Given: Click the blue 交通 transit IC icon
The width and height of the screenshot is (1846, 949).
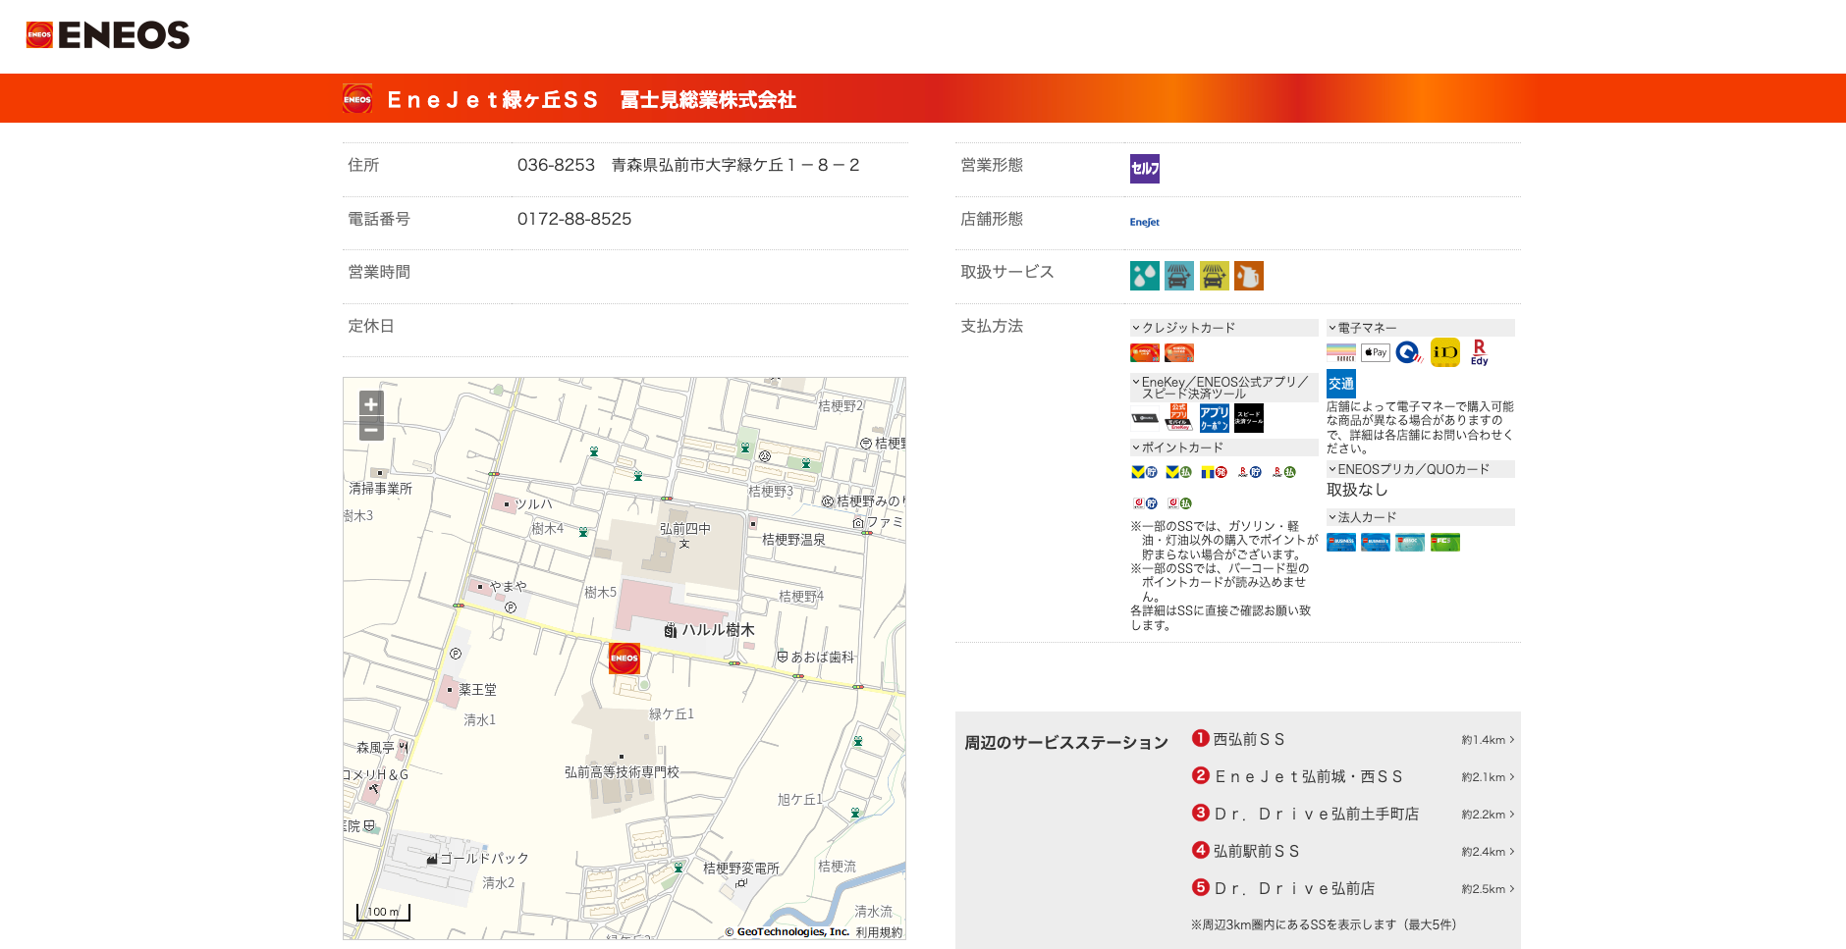Looking at the screenshot, I should [1341, 384].
